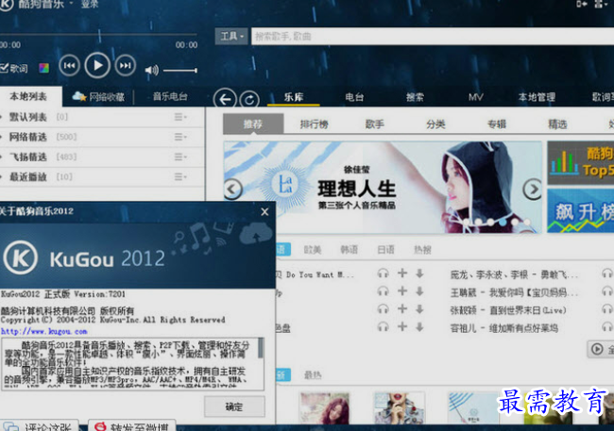This screenshot has height=431, width=614.
Task: Open the 理想人生 album banner
Action: 383,188
